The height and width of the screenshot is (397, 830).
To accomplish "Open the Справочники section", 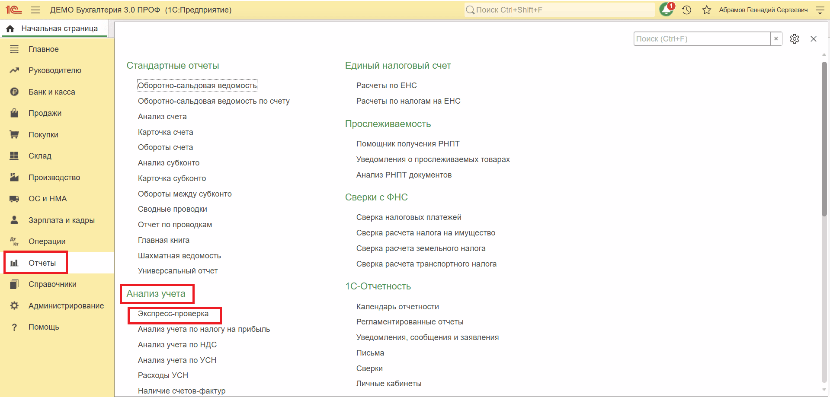I will 52,284.
